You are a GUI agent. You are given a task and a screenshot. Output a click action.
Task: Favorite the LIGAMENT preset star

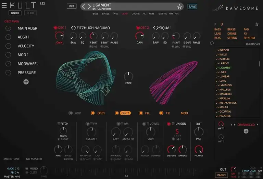(x=179, y=7)
